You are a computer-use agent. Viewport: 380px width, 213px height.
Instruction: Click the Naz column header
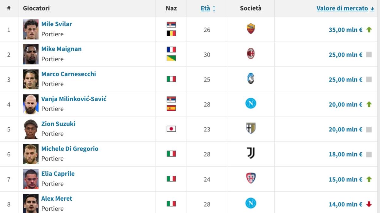[171, 8]
